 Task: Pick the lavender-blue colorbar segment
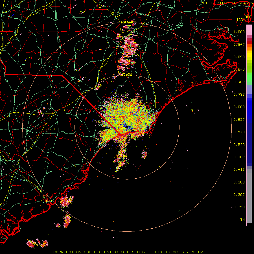[249, 90]
